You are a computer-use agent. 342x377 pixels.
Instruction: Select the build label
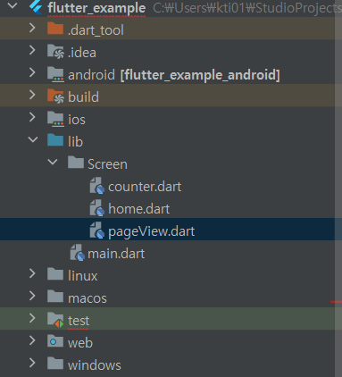[83, 97]
